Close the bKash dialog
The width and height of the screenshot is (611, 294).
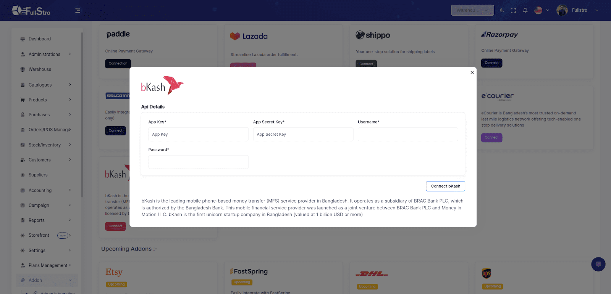point(472,72)
